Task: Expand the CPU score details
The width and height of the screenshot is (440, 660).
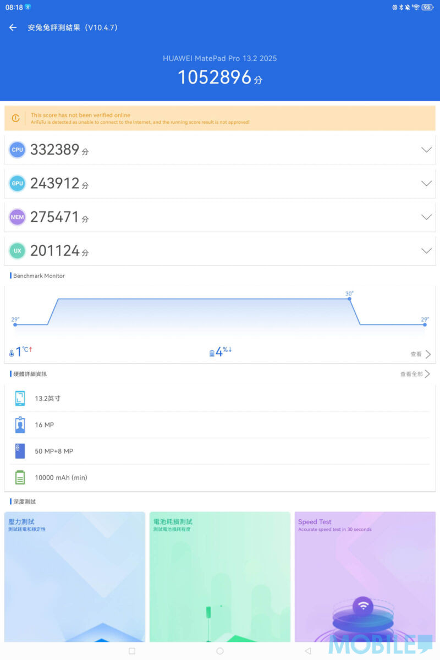Action: (426, 150)
